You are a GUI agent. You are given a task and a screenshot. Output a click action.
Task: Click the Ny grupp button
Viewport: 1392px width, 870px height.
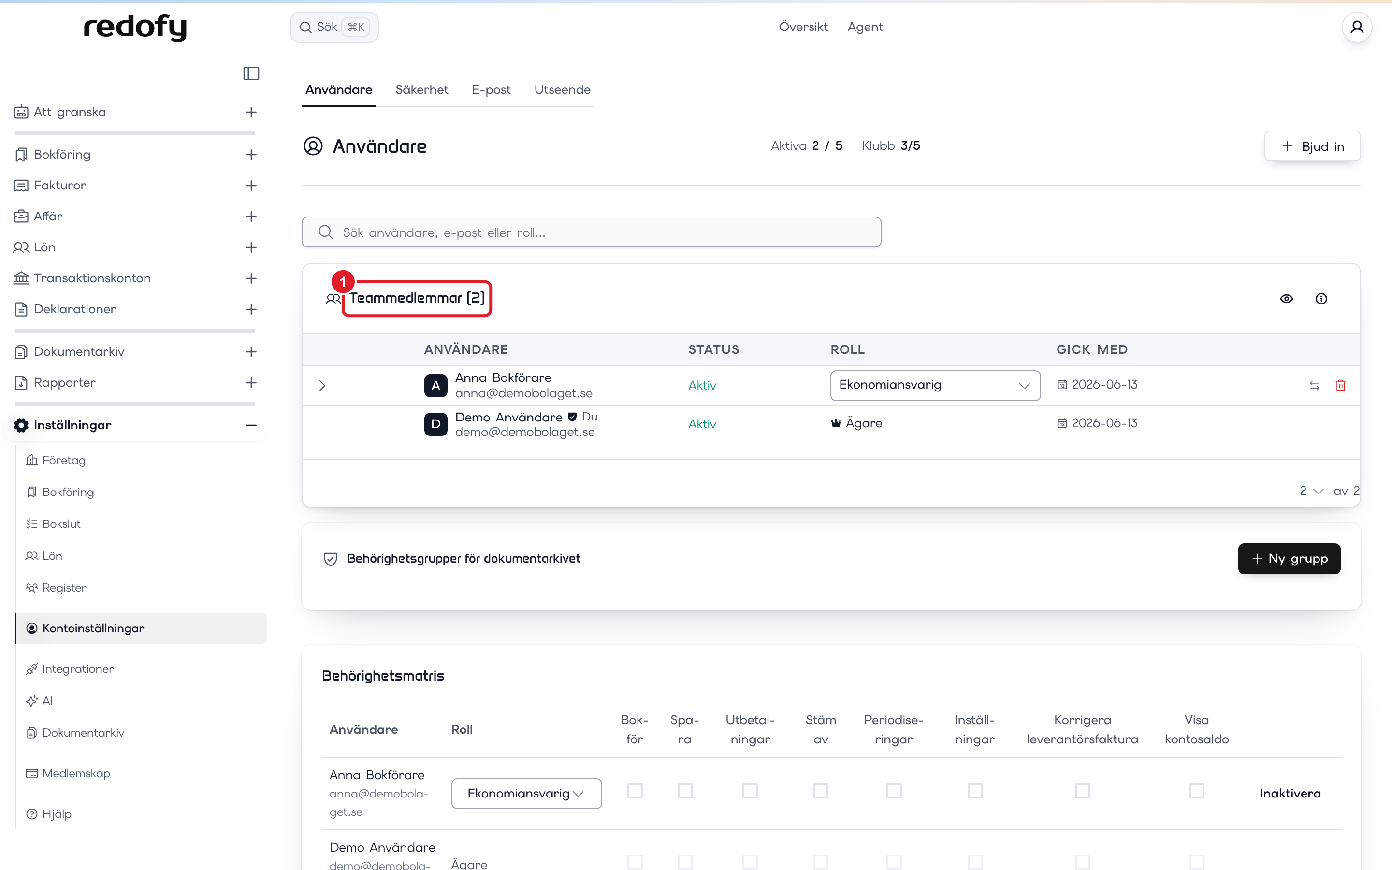pos(1289,558)
